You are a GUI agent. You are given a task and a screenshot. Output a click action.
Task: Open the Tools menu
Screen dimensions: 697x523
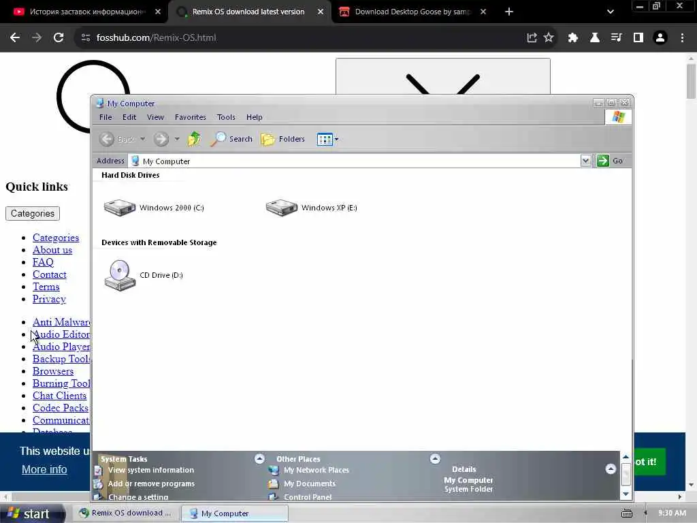[226, 117]
